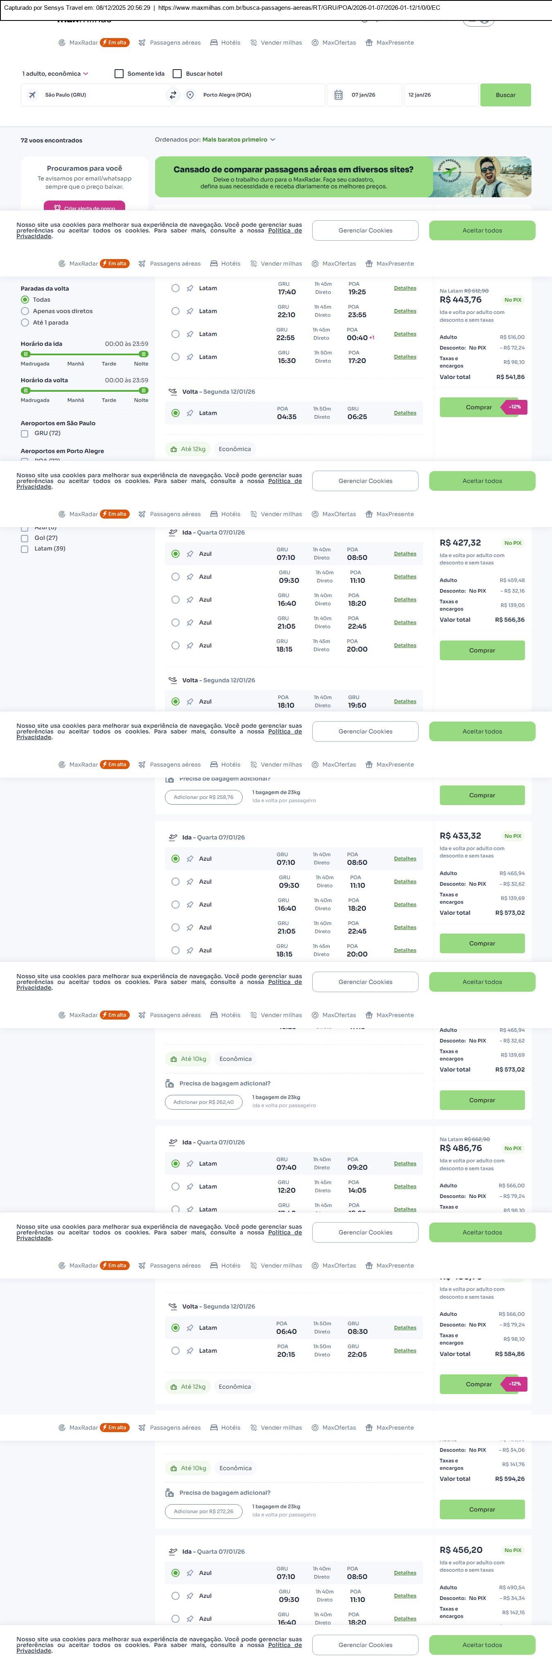Click suitcase icon above Adicionar por R$ 262,40
The width and height of the screenshot is (552, 1665).
[x=169, y=1084]
